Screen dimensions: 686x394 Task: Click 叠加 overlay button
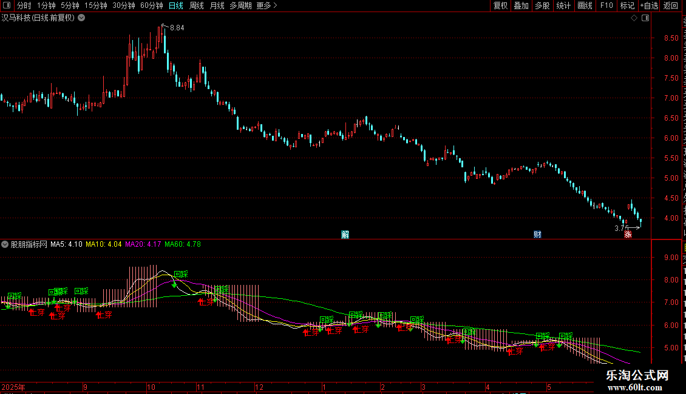[x=521, y=5]
